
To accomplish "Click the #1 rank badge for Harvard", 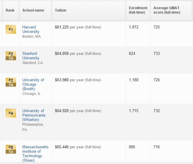I will pos(11,29).
